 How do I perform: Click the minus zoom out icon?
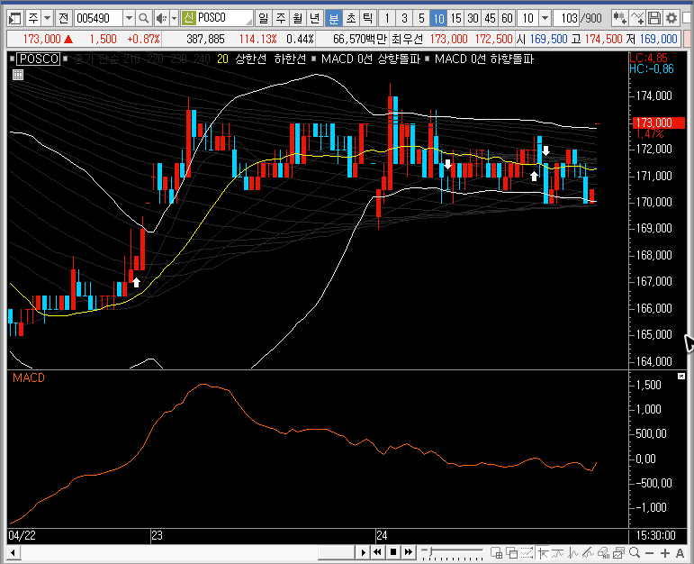pyautogui.click(x=649, y=553)
